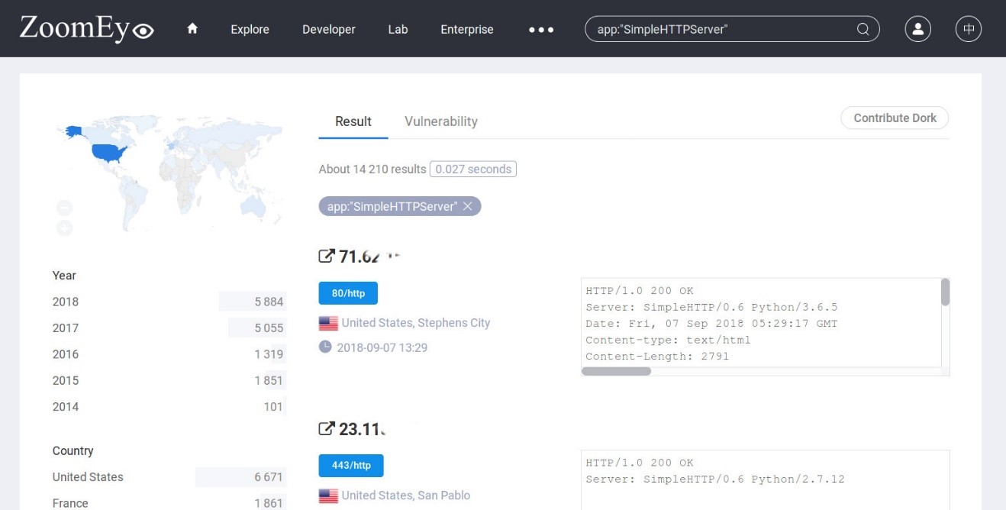Screen dimensions: 1006x510
Task: Switch to the Vulnerability tab
Action: click(441, 121)
